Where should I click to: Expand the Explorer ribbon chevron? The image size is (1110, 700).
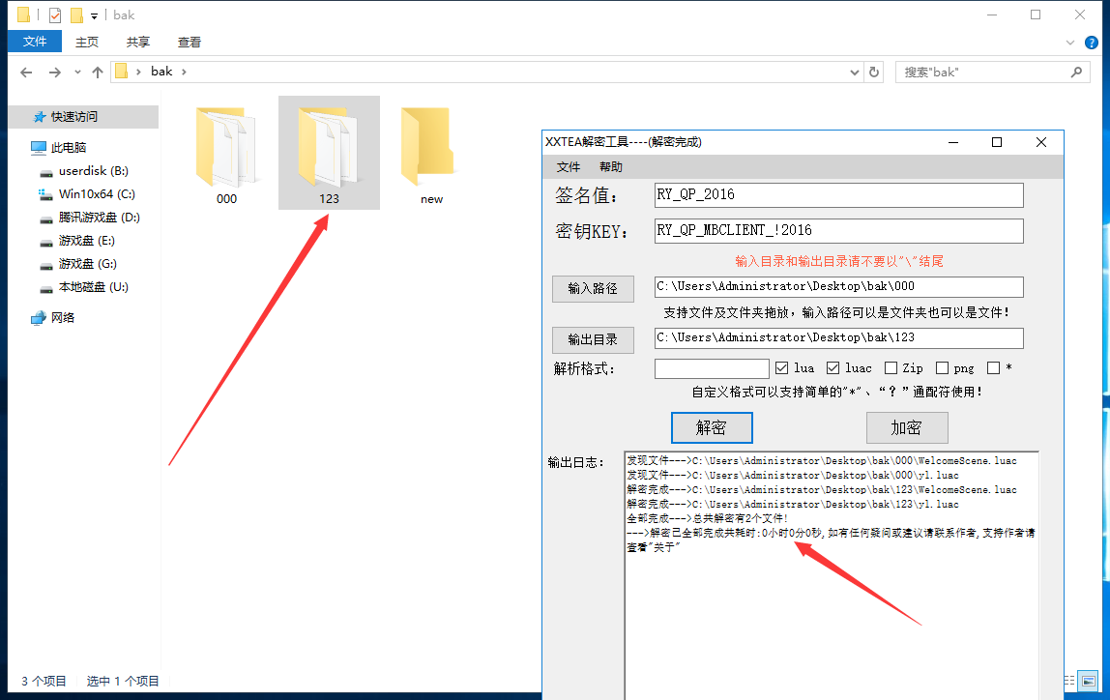tap(1069, 43)
